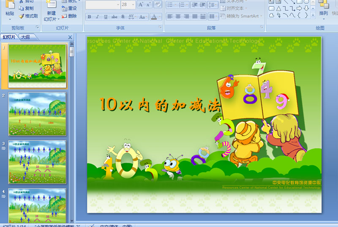Open the Arrange (排列) menu
338x227 pixels.
click(x=323, y=10)
